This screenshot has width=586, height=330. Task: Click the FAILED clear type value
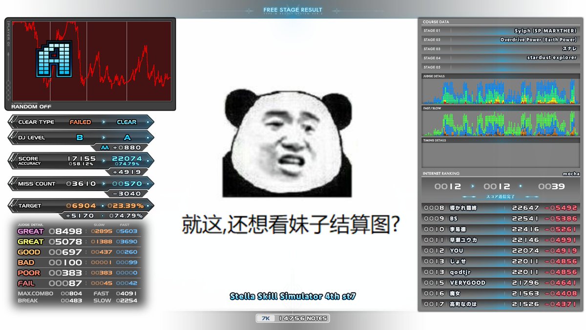click(80, 122)
